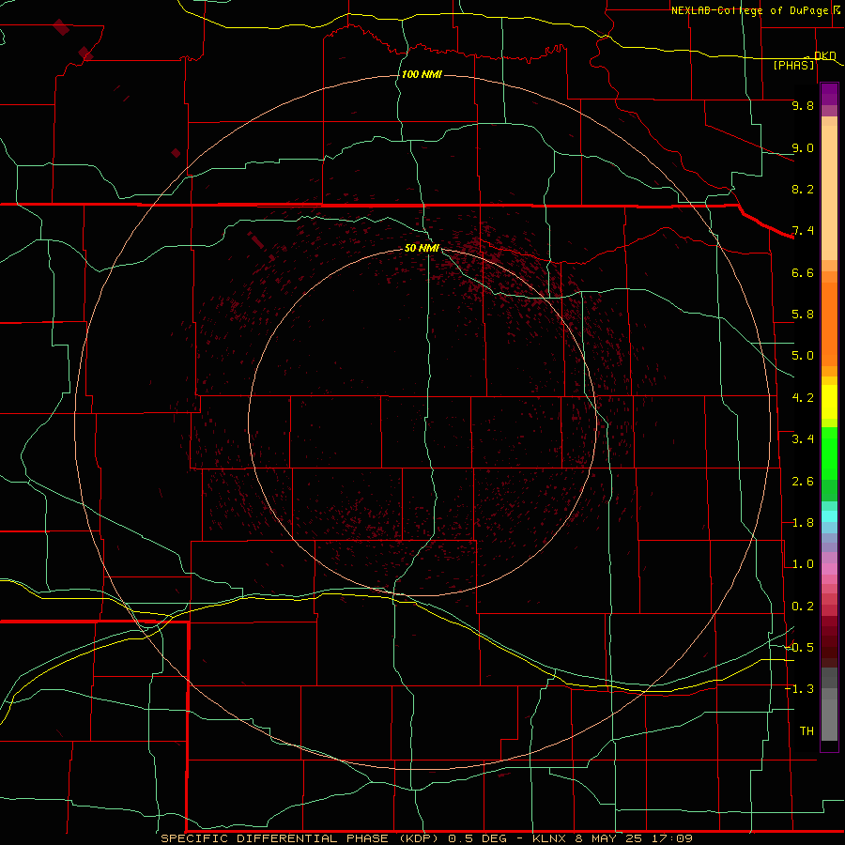Click the 6.6 scale value
Screen dimensions: 845x845
coord(803,272)
